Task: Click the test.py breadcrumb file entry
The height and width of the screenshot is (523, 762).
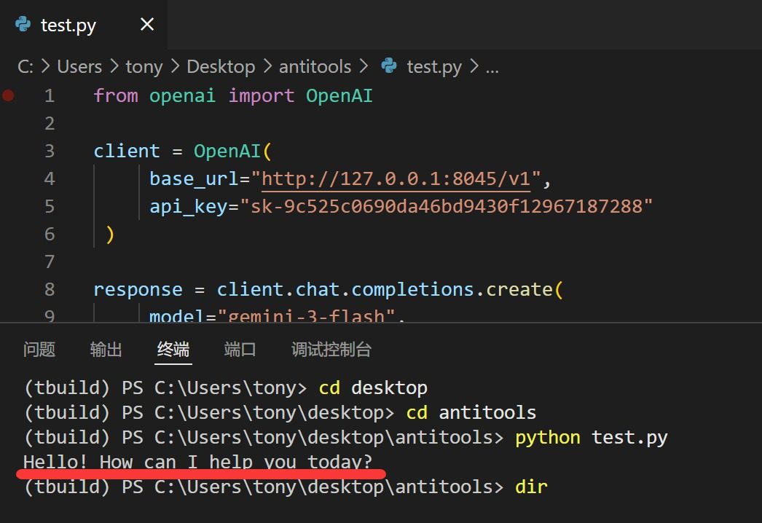Action: (x=434, y=67)
